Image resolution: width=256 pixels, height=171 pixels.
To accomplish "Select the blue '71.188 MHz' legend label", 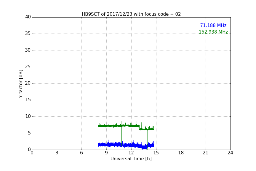I will (213, 25).
